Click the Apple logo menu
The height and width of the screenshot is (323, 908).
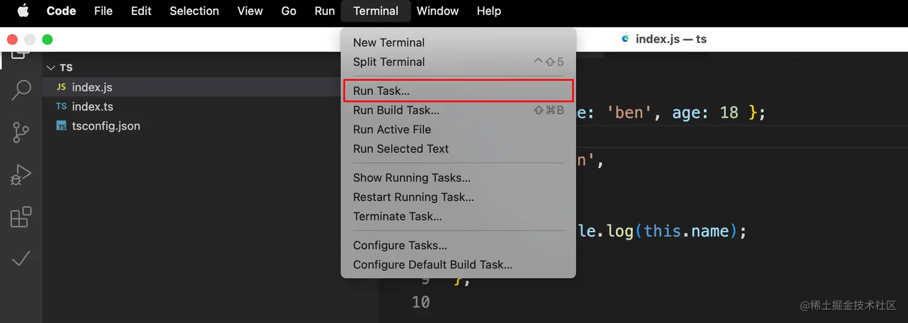[23, 11]
